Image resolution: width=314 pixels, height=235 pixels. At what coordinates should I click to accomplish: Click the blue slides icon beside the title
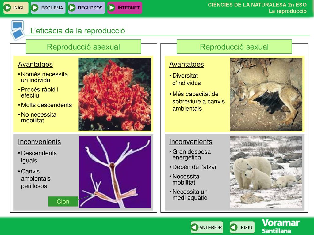(17, 30)
